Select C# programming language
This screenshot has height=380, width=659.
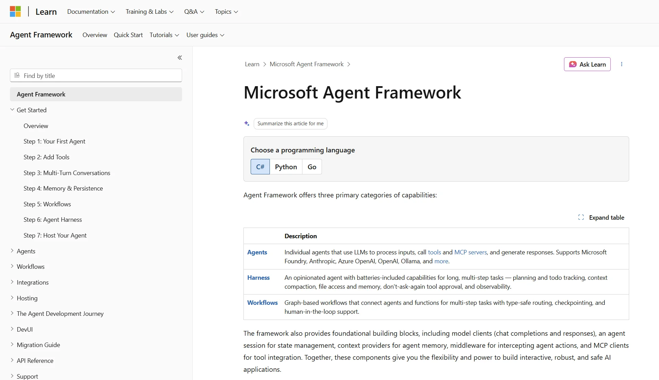(x=260, y=167)
